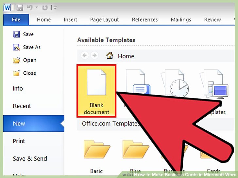Click Close in the backstage menu
The image size is (238, 178).
pos(25,73)
